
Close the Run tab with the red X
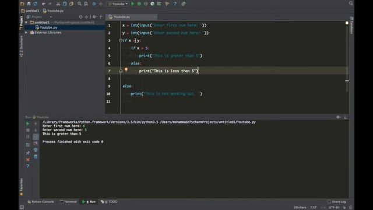[x=27, y=159]
